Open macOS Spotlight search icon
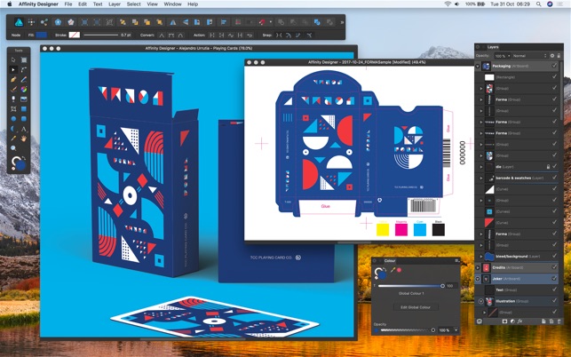 pos(539,4)
